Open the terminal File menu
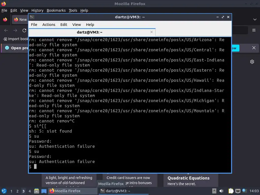The height and width of the screenshot is (195, 260). (x=34, y=25)
